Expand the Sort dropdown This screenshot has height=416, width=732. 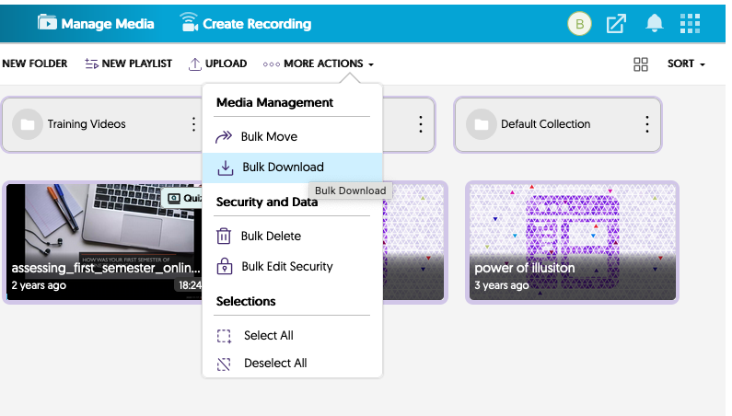point(686,64)
